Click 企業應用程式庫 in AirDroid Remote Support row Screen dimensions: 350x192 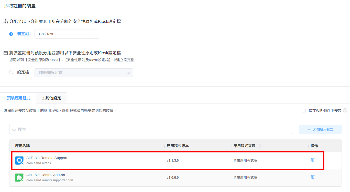coord(245,161)
